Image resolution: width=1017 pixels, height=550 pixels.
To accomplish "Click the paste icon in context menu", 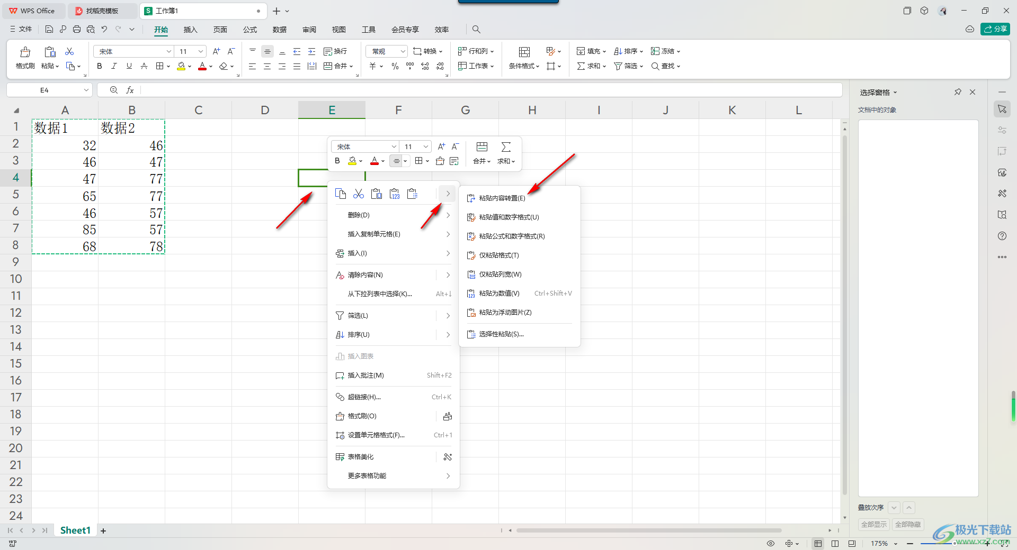I will pos(377,194).
